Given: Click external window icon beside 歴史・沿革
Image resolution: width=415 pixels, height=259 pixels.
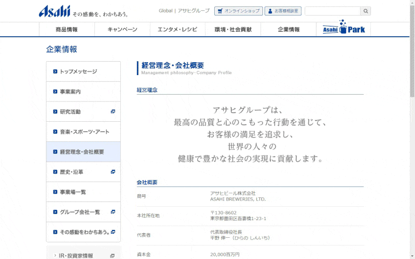Looking at the screenshot, I should tap(113, 172).
